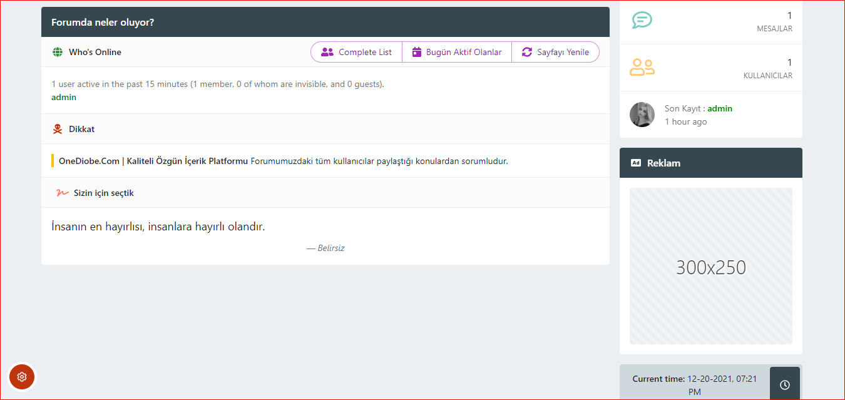Click the latest registered user's avatar

(642, 115)
